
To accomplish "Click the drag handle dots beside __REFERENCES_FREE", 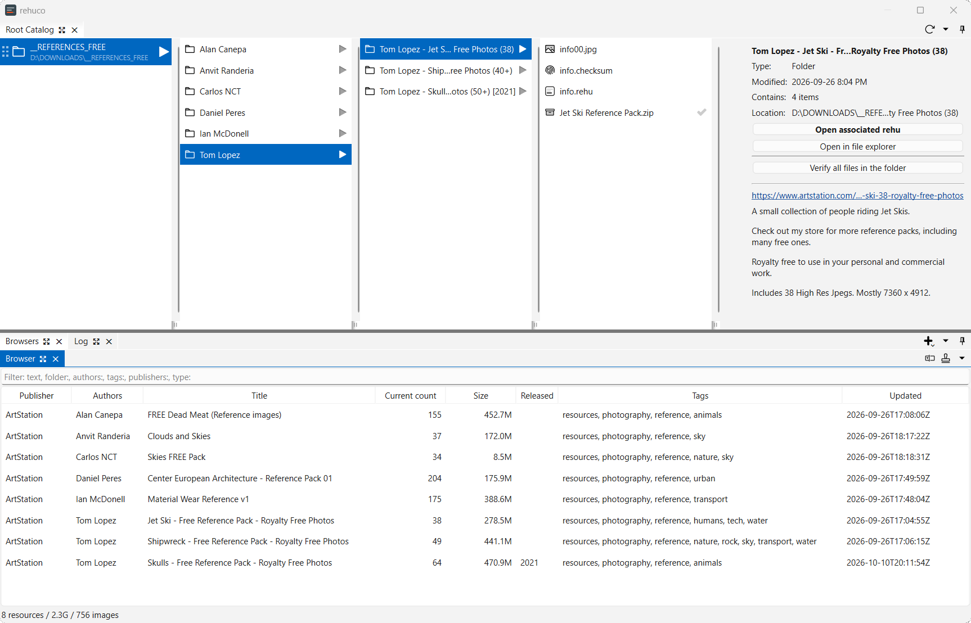I will pos(6,52).
